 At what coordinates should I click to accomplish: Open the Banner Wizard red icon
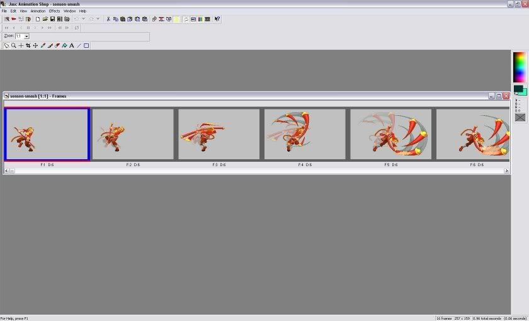click(x=14, y=20)
